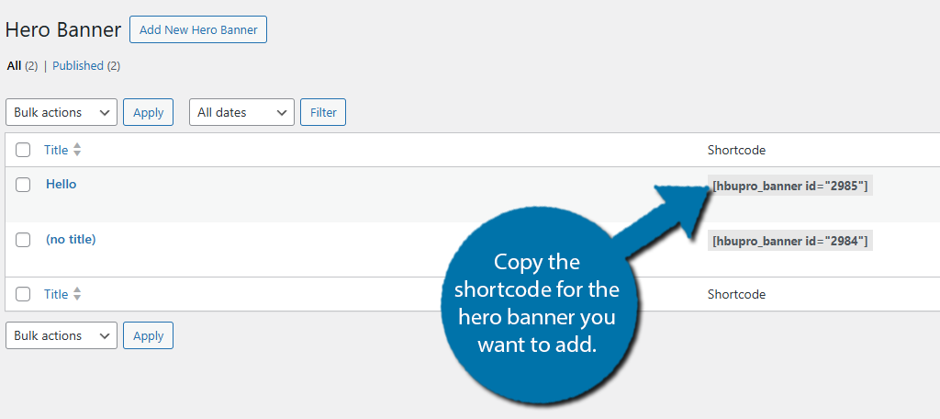Click the Hero Banner page heading
940x419 pixels.
(63, 29)
